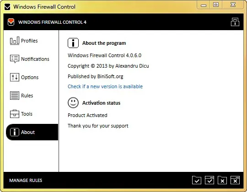
Task: Switch to the Notifications tab
Action: tap(35, 59)
